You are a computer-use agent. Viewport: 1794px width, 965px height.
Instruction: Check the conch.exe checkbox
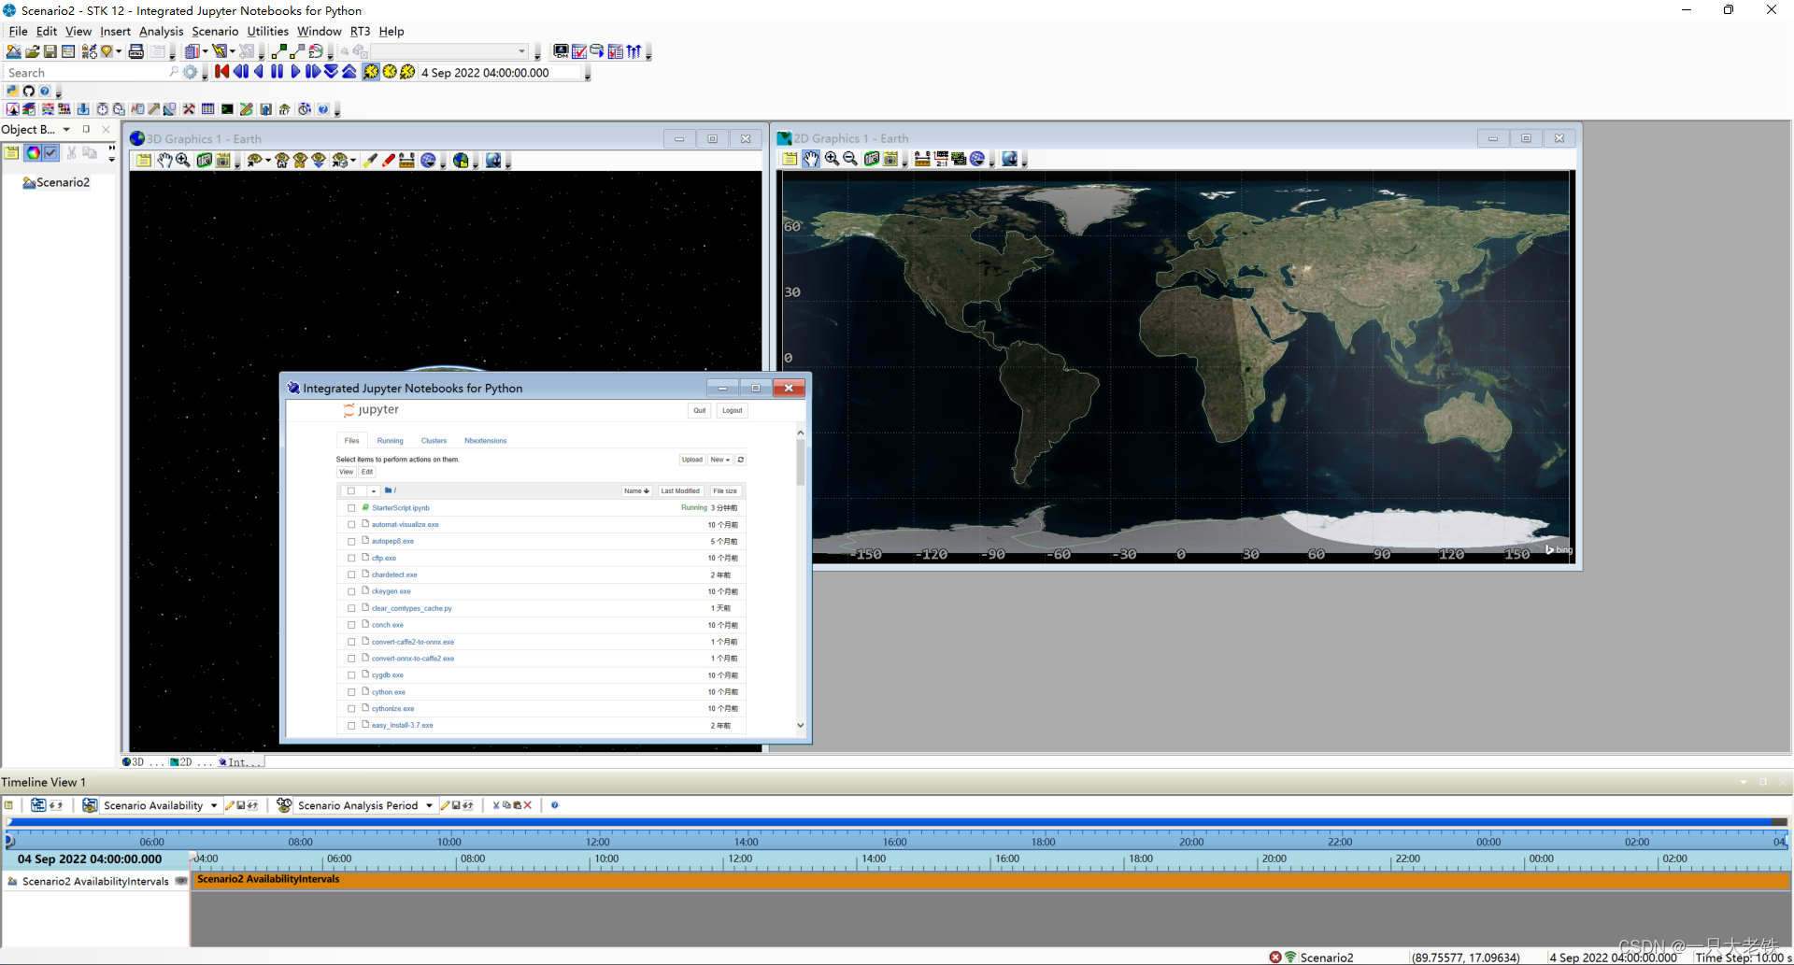click(x=351, y=626)
